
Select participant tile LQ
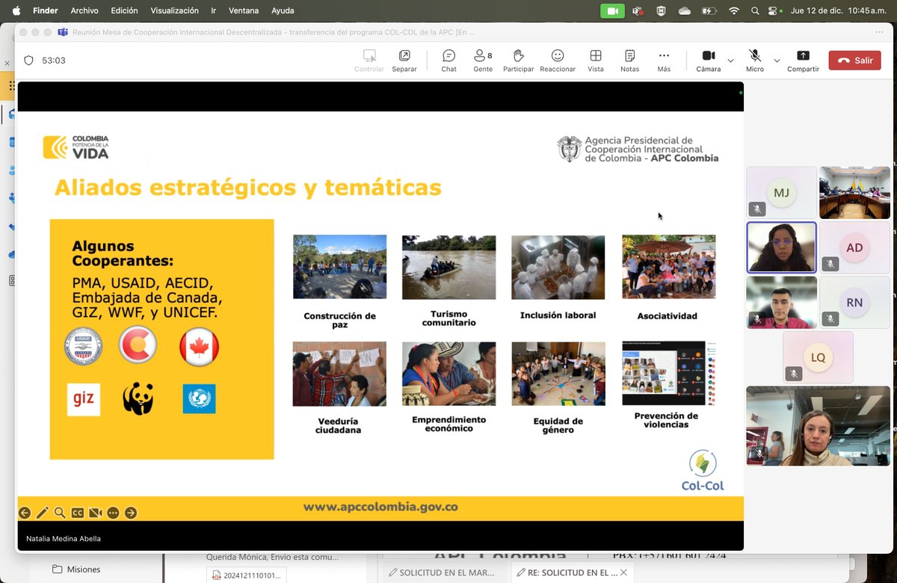coord(818,357)
